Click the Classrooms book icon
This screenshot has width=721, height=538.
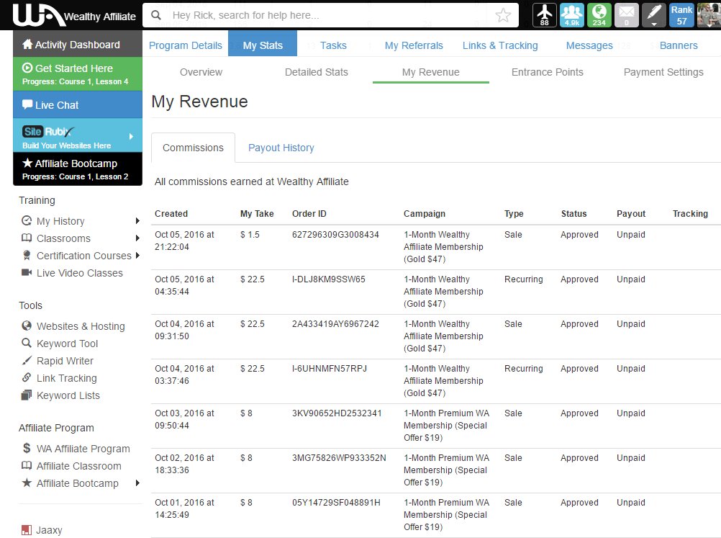pos(27,238)
